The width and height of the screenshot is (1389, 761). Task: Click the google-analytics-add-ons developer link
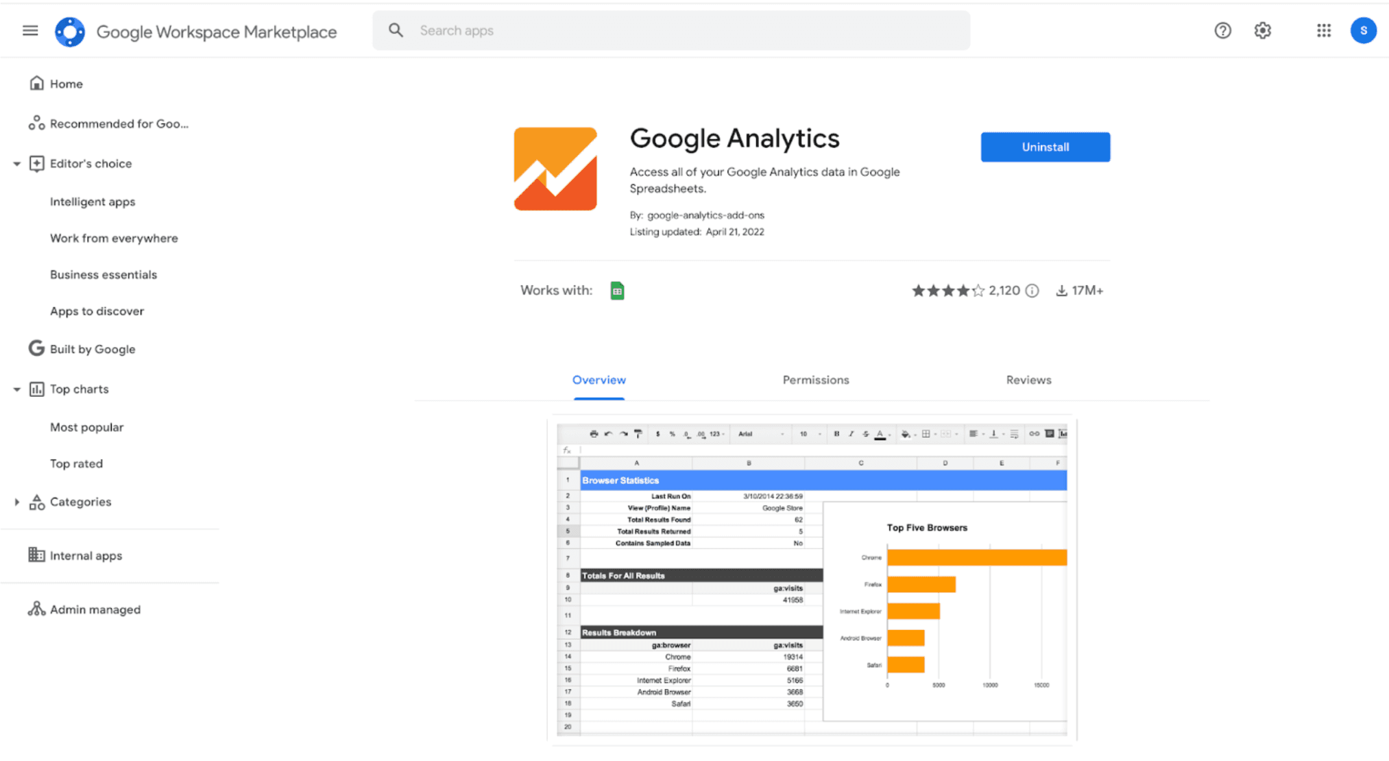[705, 215]
